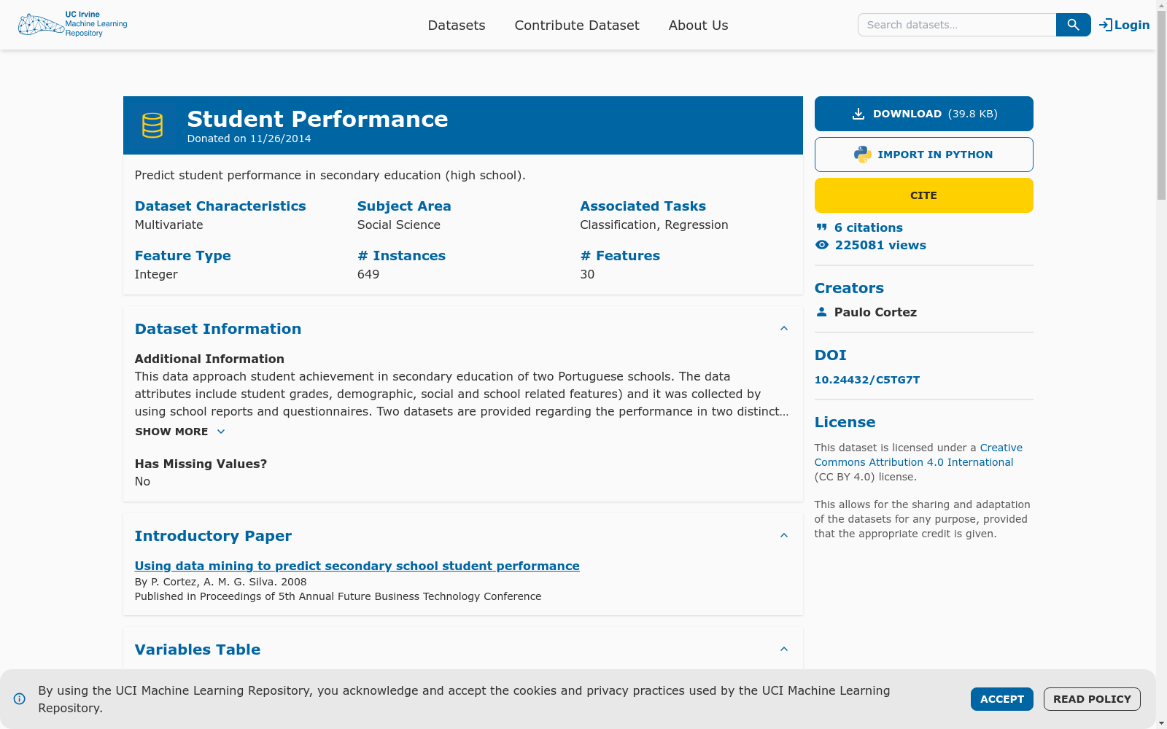The width and height of the screenshot is (1167, 729).
Task: Open the Datasets menu item
Action: point(457,25)
